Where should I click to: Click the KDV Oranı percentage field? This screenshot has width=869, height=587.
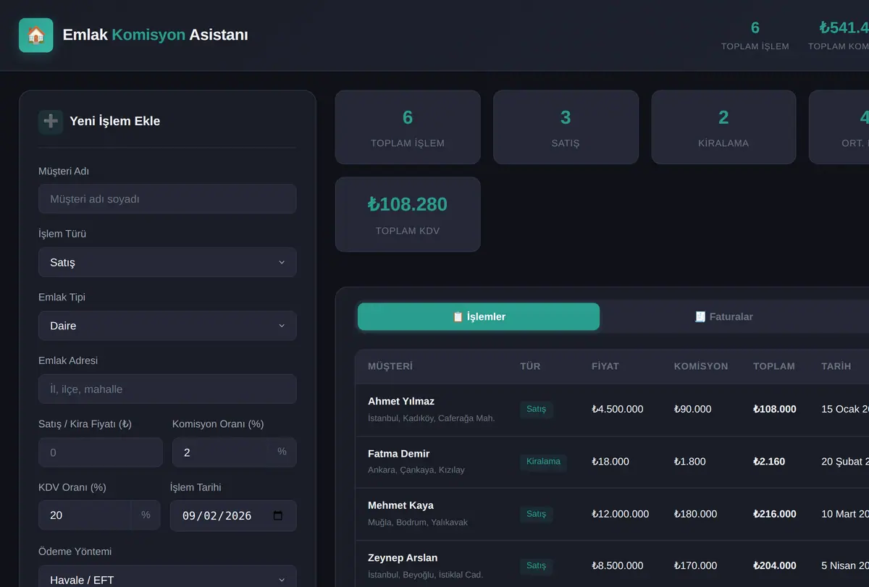[x=99, y=515]
